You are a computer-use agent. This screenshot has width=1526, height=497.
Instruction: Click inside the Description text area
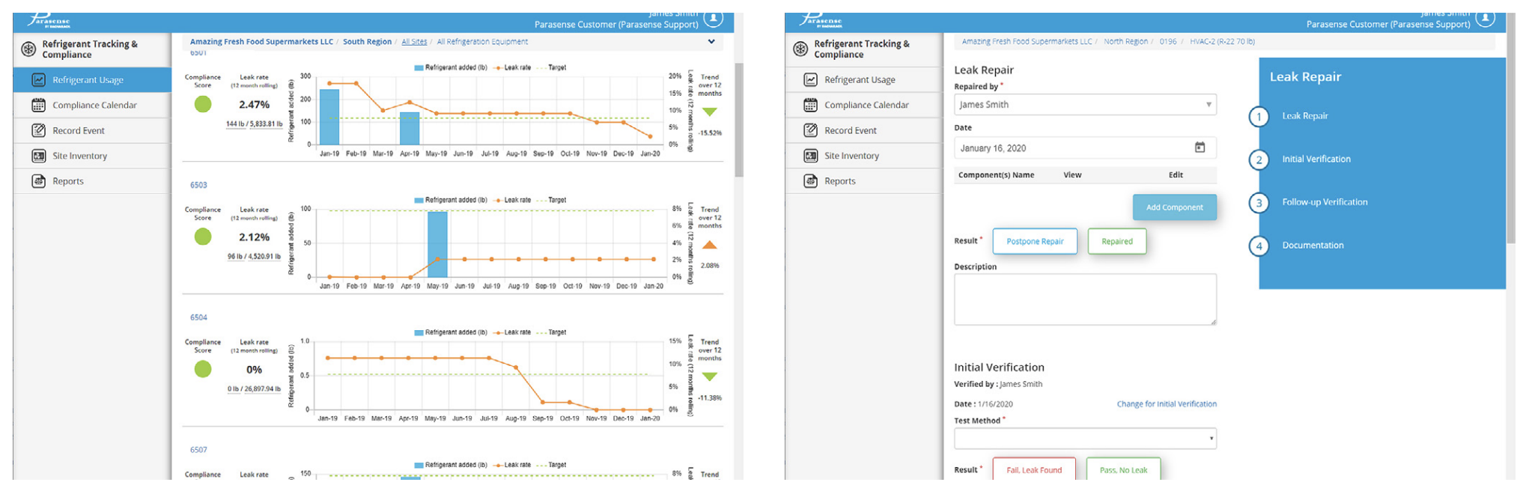(1084, 299)
